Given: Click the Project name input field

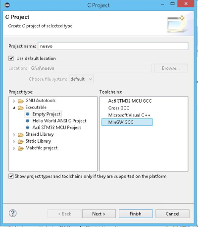Looking at the screenshot, I should tap(113, 46).
